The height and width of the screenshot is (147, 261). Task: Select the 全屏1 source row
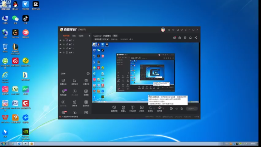coord(75,52)
